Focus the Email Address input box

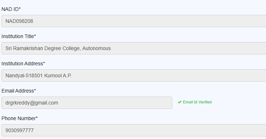pyautogui.click(x=87, y=103)
